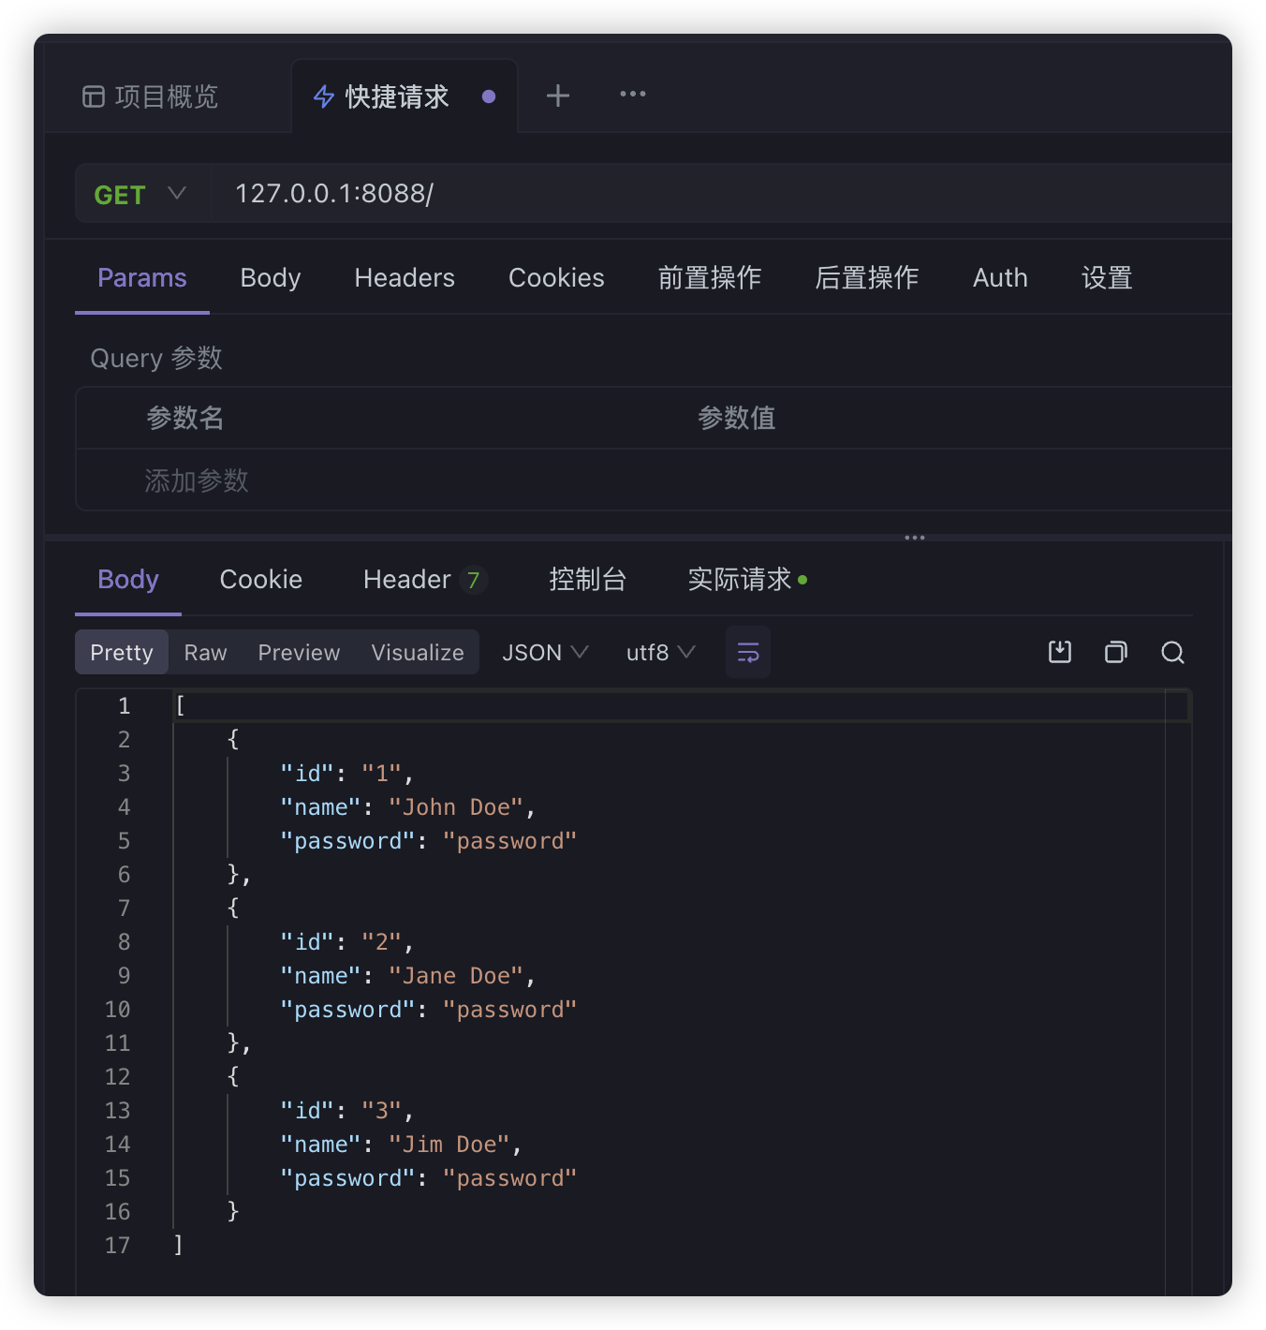Open the 后置操作 post-processing tab
The image size is (1266, 1330).
(866, 278)
